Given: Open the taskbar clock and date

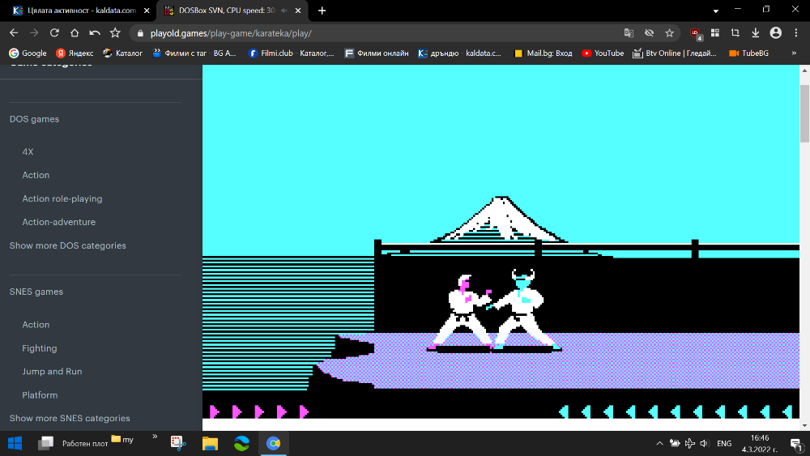Looking at the screenshot, I should point(760,444).
